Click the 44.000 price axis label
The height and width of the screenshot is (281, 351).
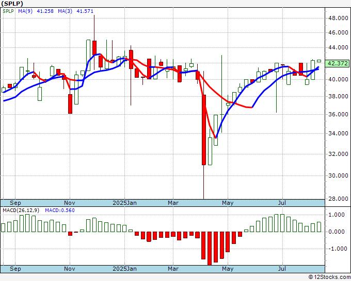(338, 47)
